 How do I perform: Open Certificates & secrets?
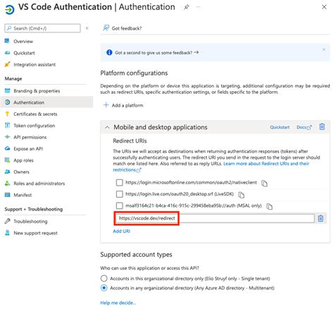click(35, 114)
